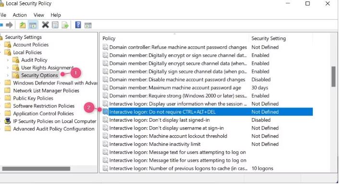Open the File menu
This screenshot has height=188, width=344.
3,15
